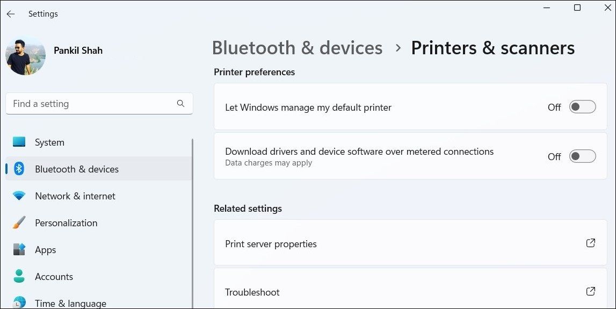The height and width of the screenshot is (309, 616).
Task: Open external link icon for Print server properties
Action: [x=590, y=243]
